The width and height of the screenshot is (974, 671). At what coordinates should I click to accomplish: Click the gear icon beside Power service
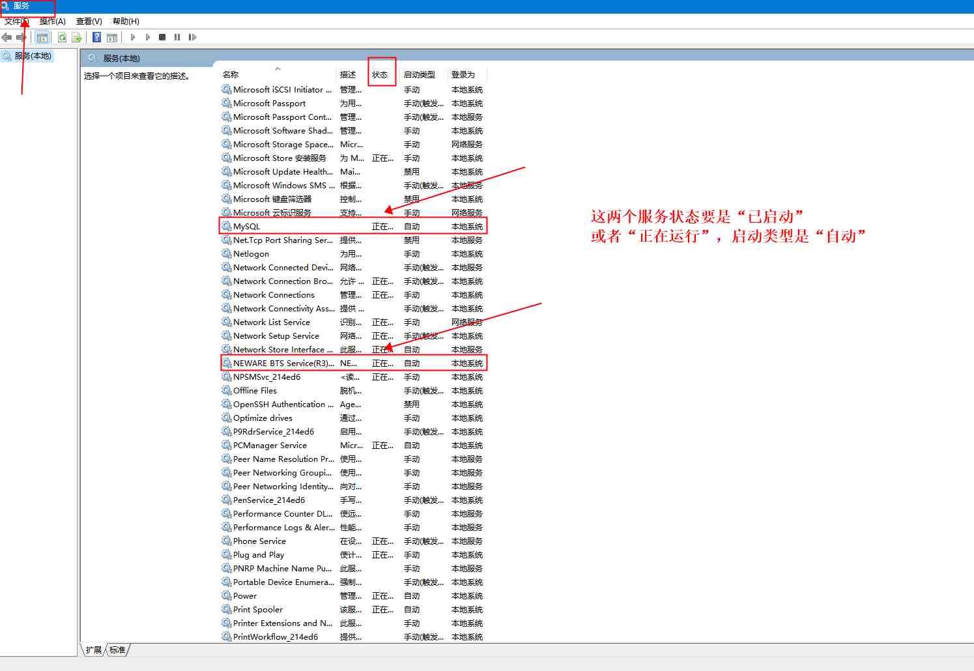coord(227,595)
